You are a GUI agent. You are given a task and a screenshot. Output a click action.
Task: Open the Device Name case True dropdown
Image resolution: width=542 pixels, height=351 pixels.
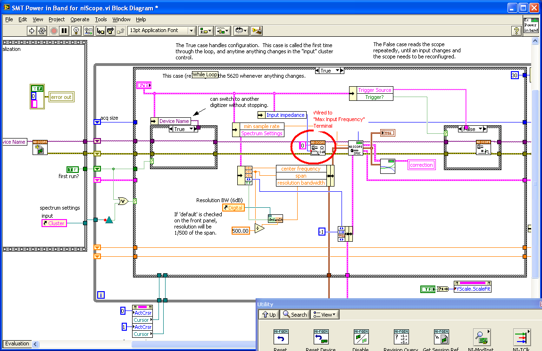(191, 129)
